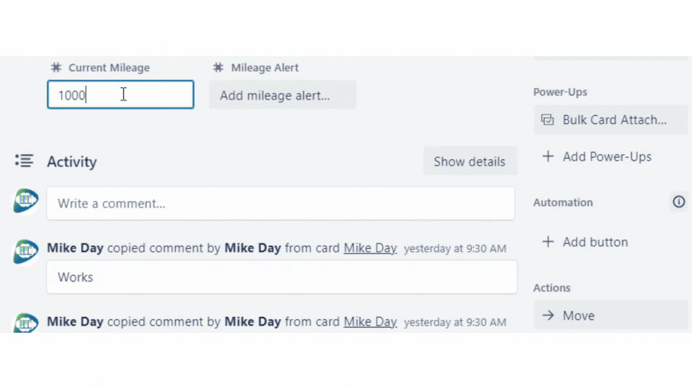Viewport: 692px width, 389px height.
Task: Open the Automation info icon
Action: click(x=679, y=201)
